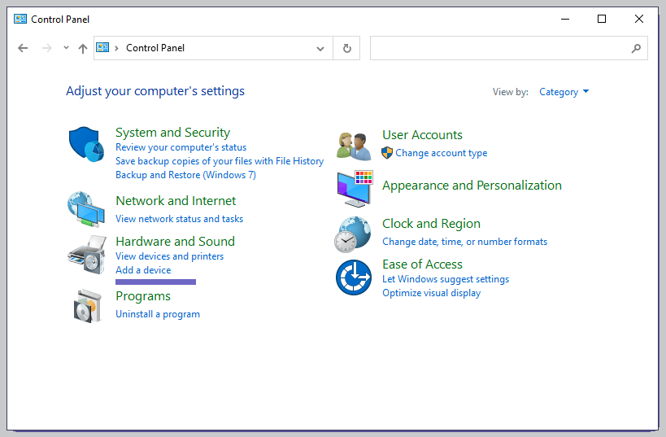The height and width of the screenshot is (437, 666).
Task: Open View devices and printers
Action: 169,256
